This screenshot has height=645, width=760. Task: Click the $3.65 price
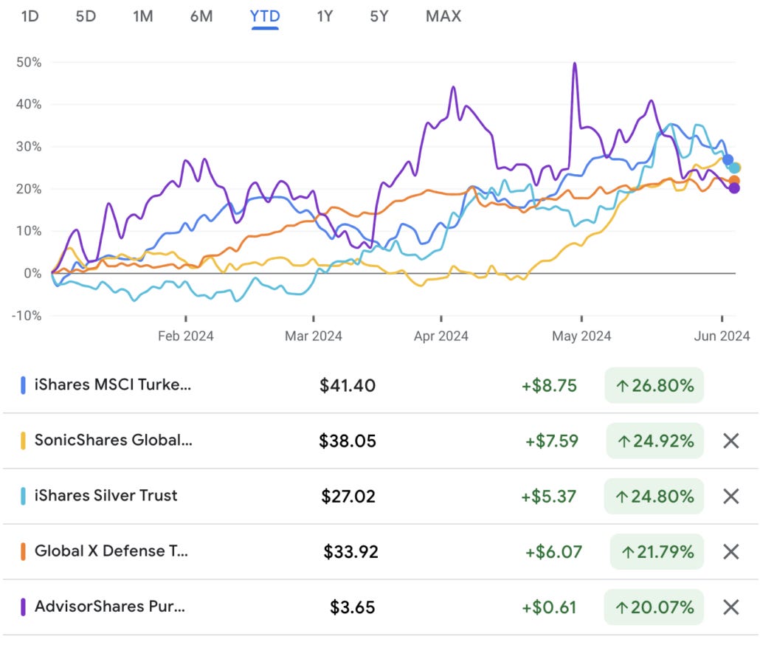[353, 607]
